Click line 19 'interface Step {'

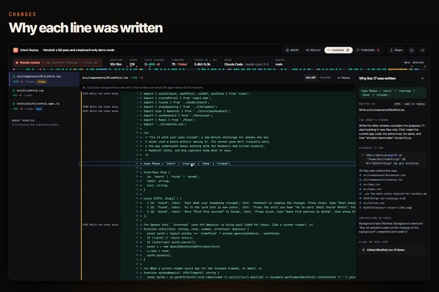coord(156,172)
